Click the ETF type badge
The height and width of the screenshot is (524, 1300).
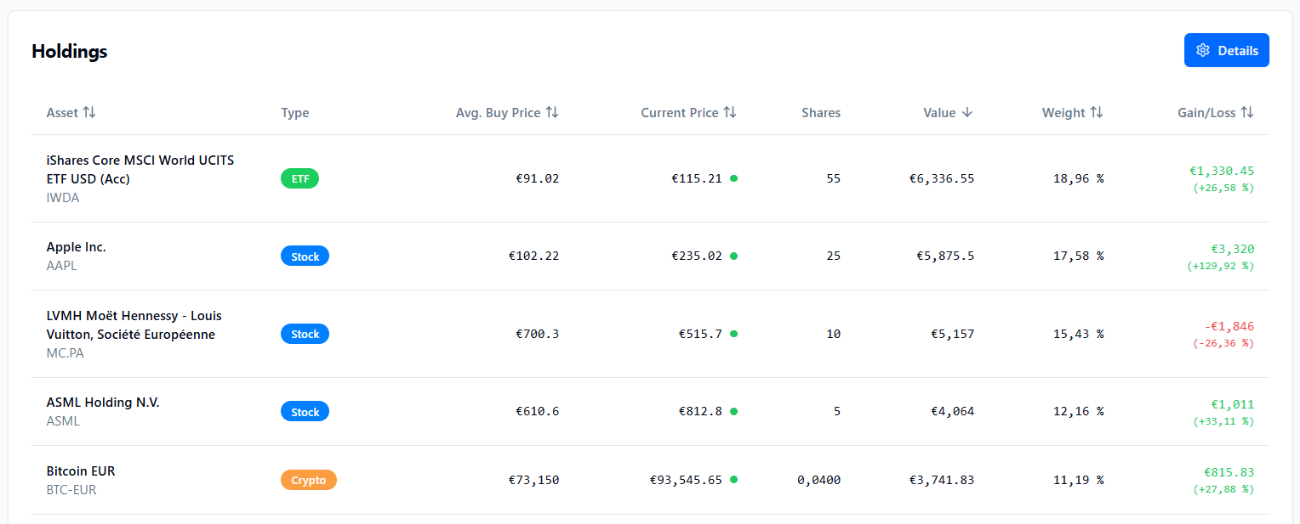pyautogui.click(x=299, y=178)
